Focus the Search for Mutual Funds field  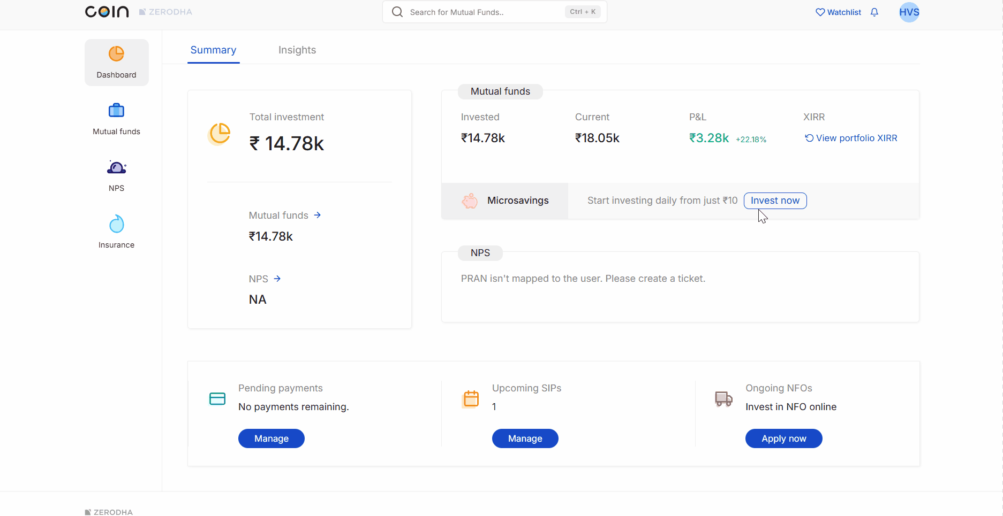click(x=482, y=12)
